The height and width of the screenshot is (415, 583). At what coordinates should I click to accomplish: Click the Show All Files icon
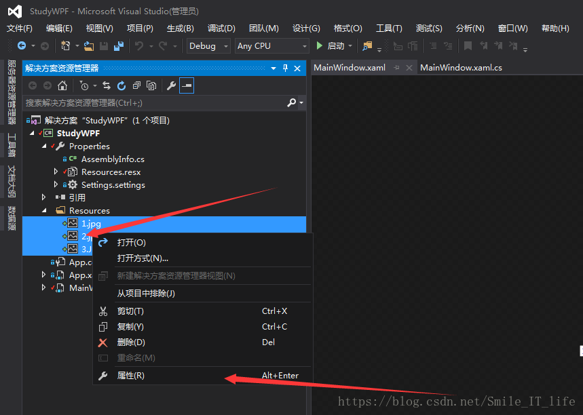(x=151, y=86)
